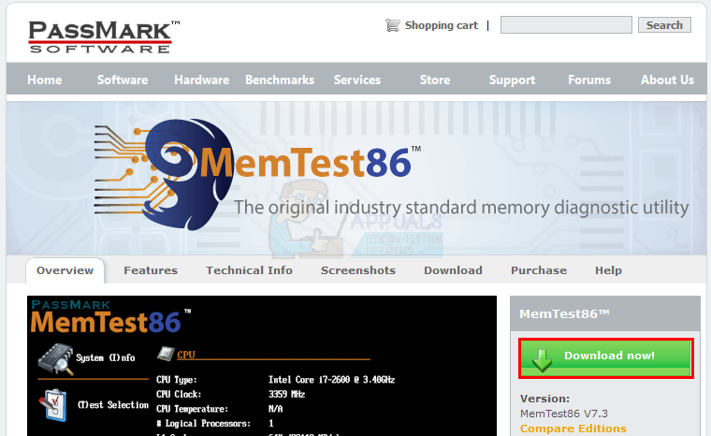Click the Test Selection clipboard icon

coord(53,405)
